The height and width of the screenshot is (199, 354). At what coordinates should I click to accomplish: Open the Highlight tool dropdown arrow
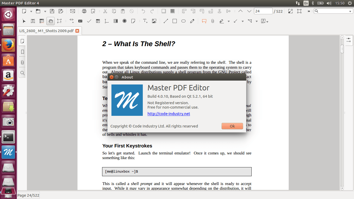(x=229, y=21)
